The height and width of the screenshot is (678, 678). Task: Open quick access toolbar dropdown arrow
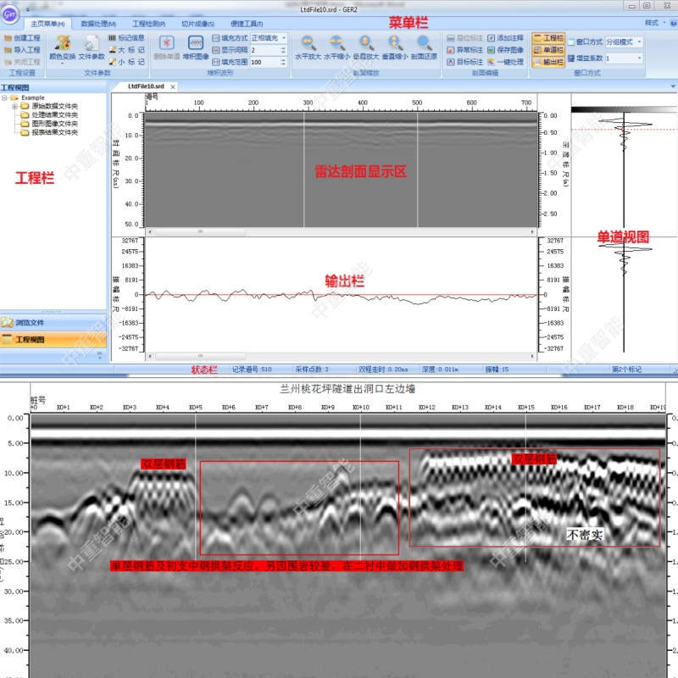pos(27,9)
